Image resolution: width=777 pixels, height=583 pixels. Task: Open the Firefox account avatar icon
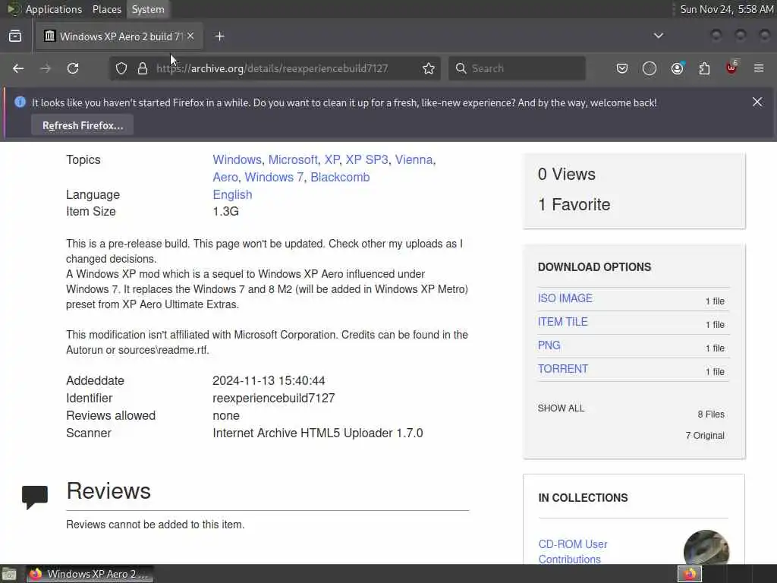(x=678, y=68)
